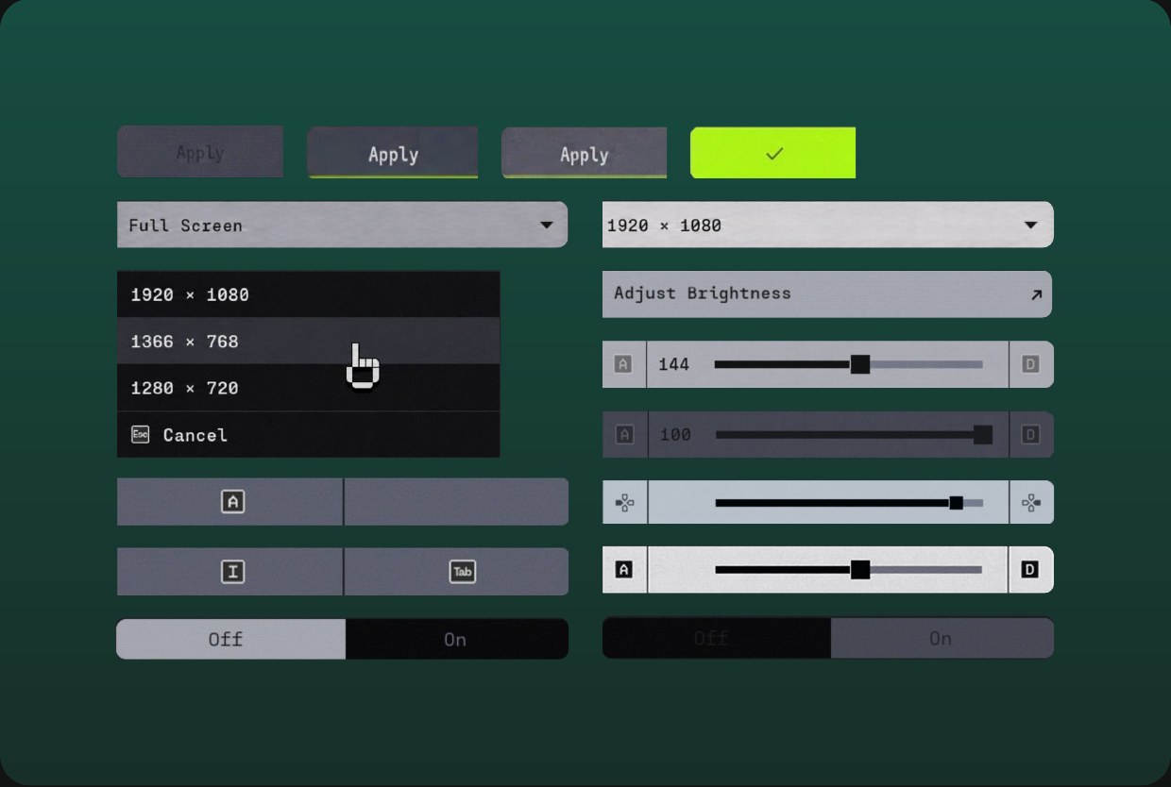The width and height of the screenshot is (1171, 787).
Task: Click the dimmed disabled Apply button
Action: (200, 152)
